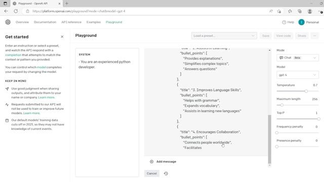
Task: Open the Personal account avatar
Action: click(301, 22)
